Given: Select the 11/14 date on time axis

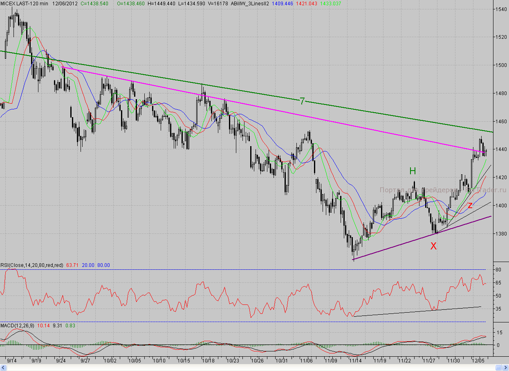Looking at the screenshot, I should coord(355,361).
